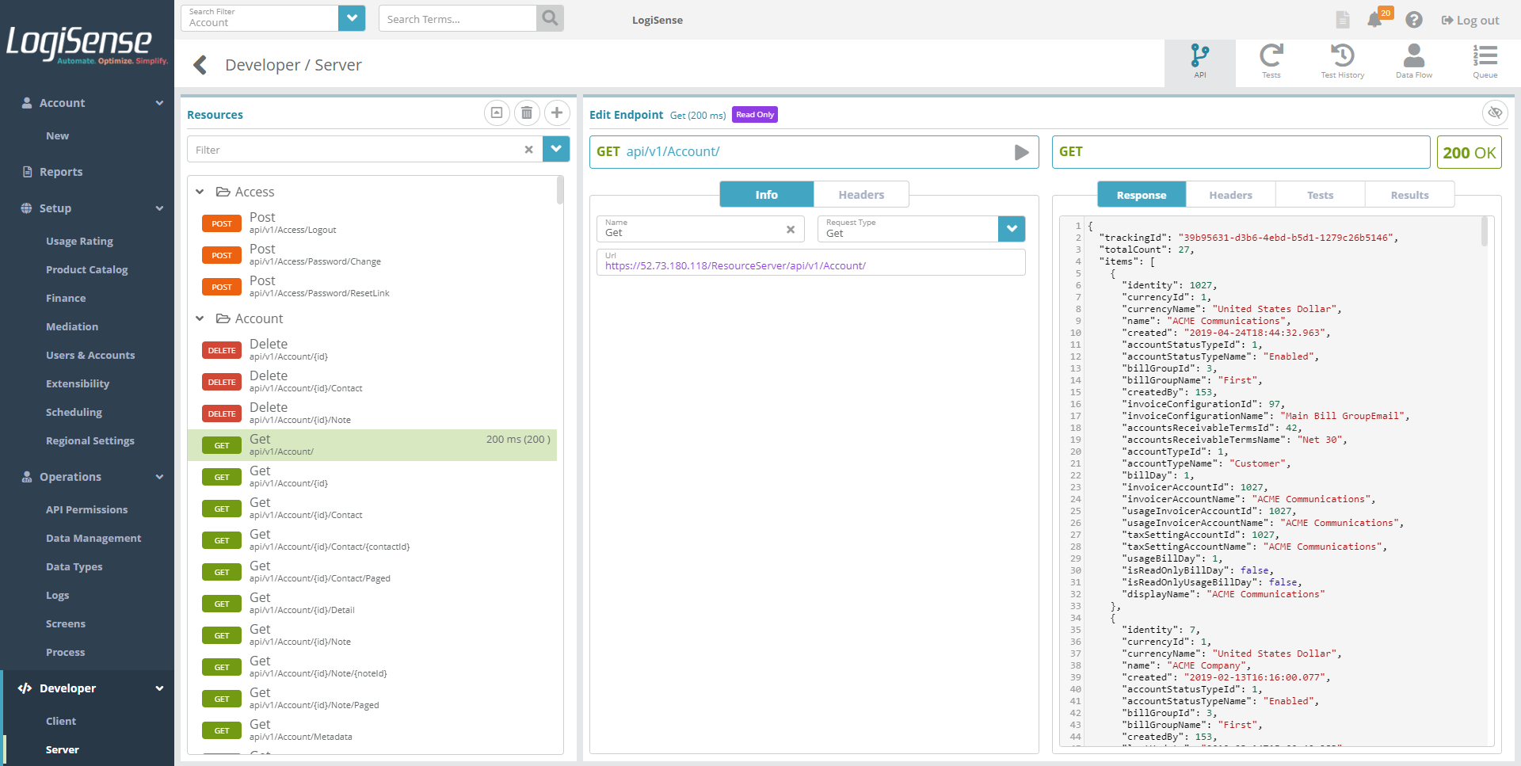This screenshot has height=766, width=1521.
Task: Open Product Catalog in sidebar
Action: tap(86, 270)
